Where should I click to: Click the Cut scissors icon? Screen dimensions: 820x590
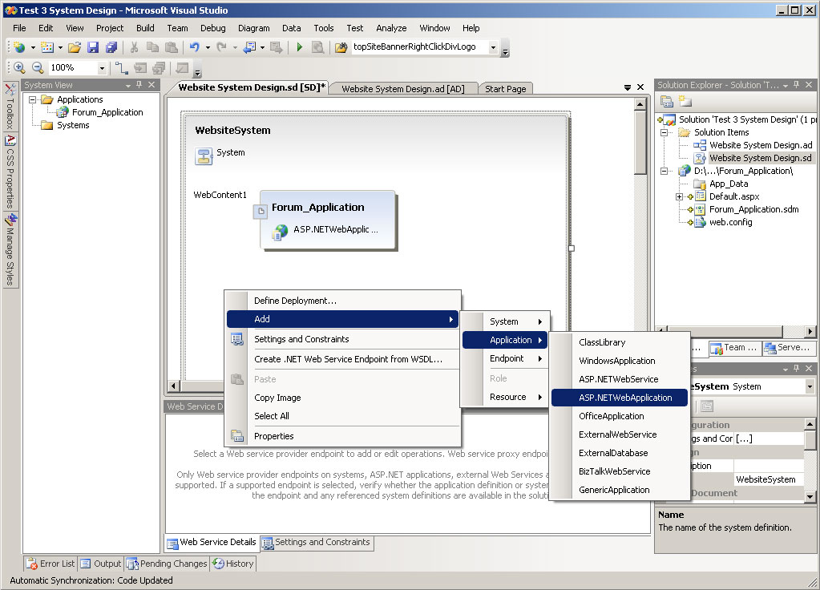tap(135, 47)
